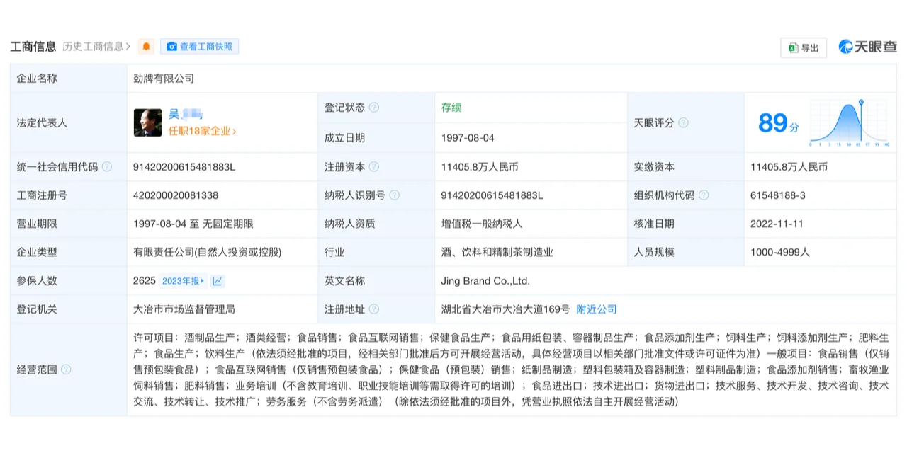Click the Excel icon in the 导出 button
Image resolution: width=907 pixels, height=453 pixels.
coord(792,47)
